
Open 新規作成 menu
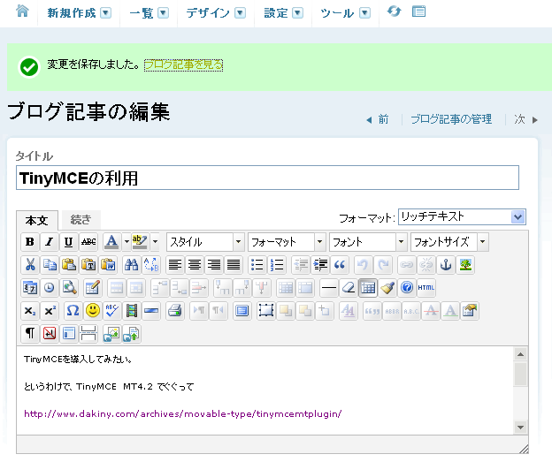click(80, 13)
